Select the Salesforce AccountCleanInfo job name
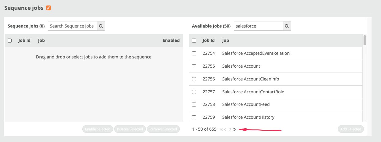This screenshot has height=142, width=381. [251, 79]
